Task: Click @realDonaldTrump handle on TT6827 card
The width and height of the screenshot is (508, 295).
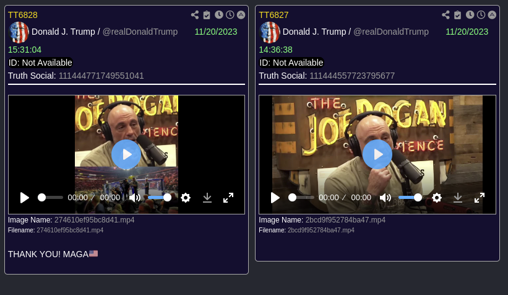Action: [x=391, y=32]
